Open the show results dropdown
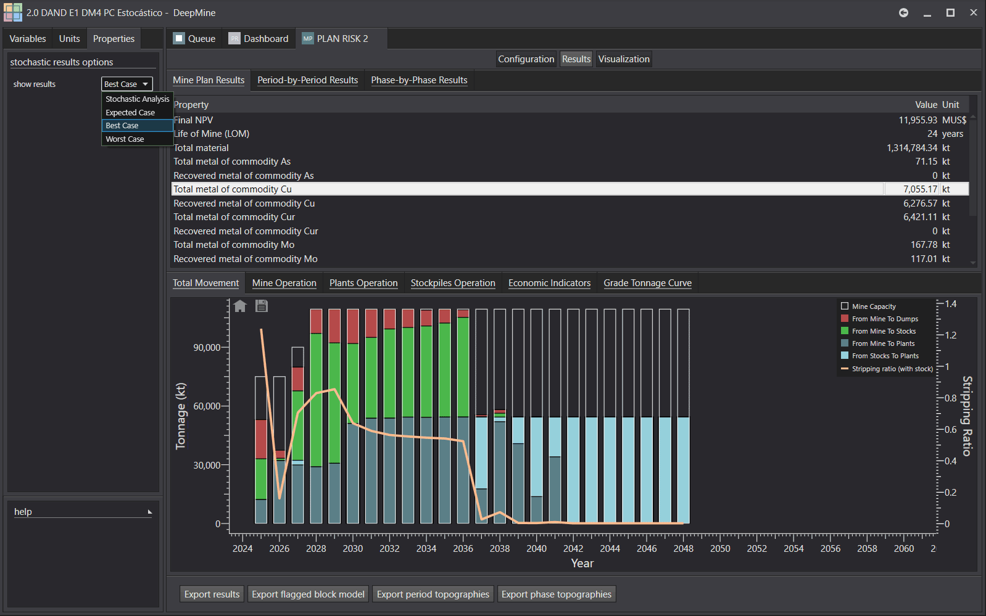 click(126, 84)
